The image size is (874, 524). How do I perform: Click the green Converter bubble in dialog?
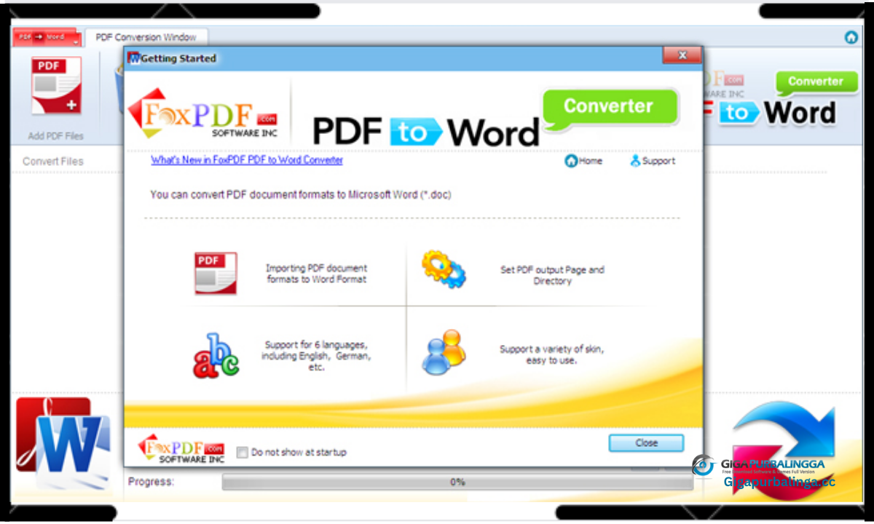610,108
